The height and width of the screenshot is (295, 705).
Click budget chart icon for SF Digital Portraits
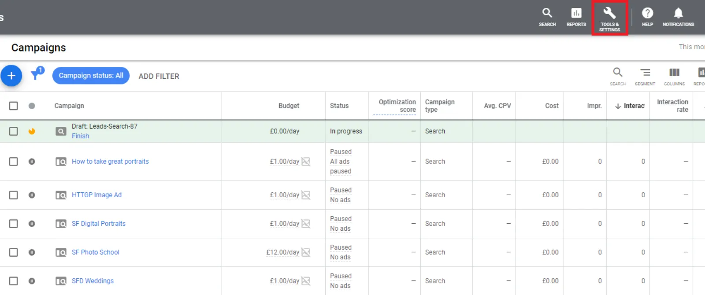click(306, 224)
